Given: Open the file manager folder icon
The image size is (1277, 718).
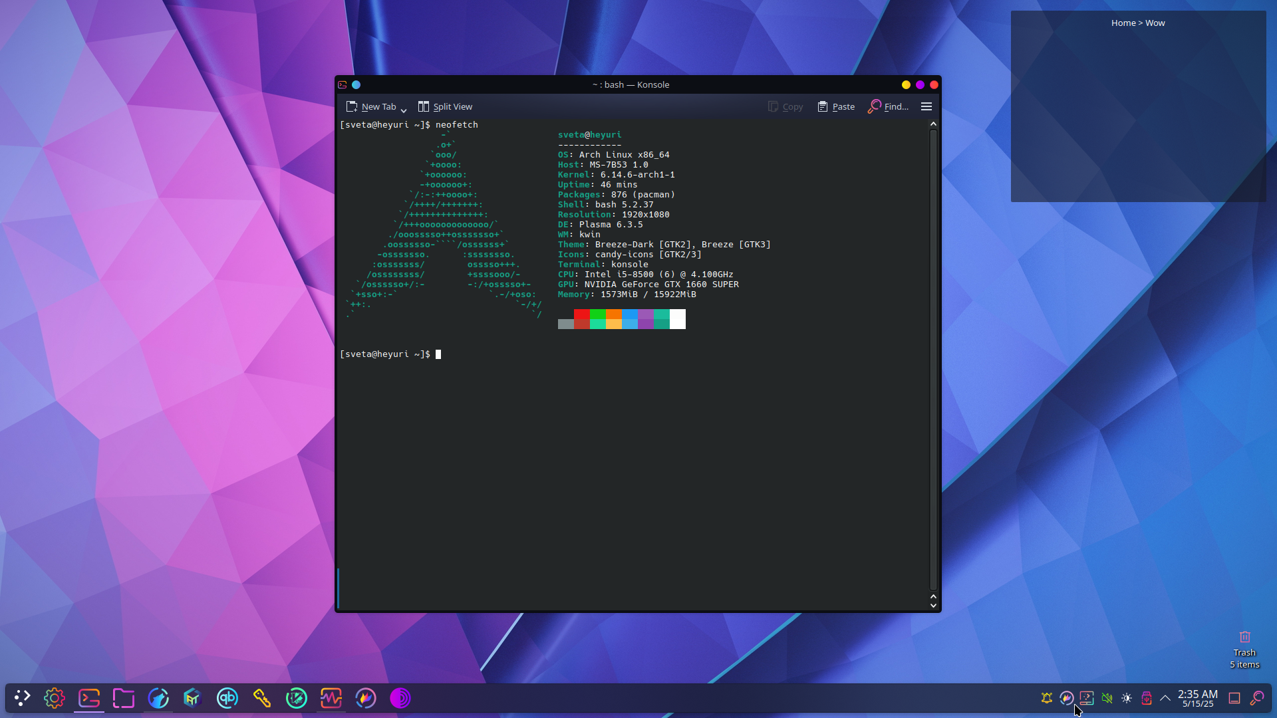Looking at the screenshot, I should (x=124, y=698).
